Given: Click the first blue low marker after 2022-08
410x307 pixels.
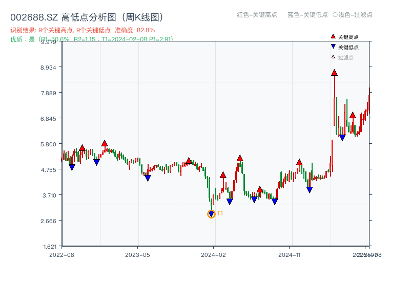Looking at the screenshot, I should 72,167.
